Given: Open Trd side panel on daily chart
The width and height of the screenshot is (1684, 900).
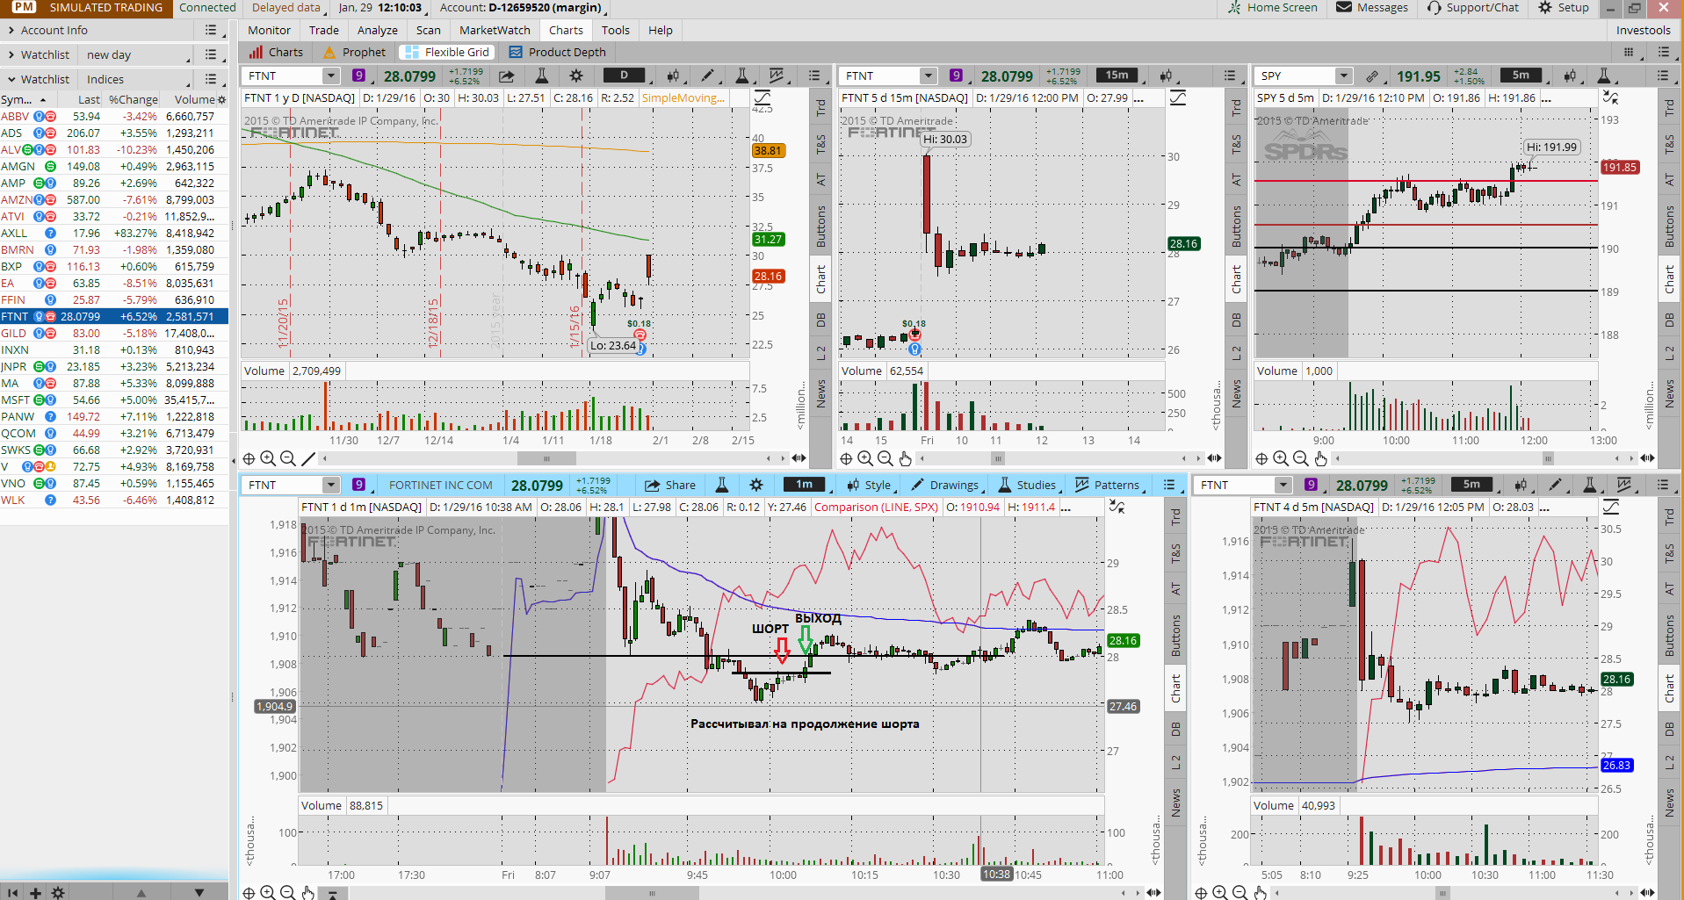Looking at the screenshot, I should point(820,108).
